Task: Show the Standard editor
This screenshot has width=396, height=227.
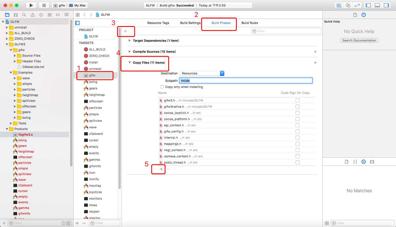Action: [339, 5]
